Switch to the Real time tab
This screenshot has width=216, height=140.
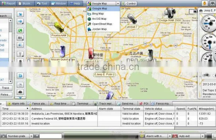pyautogui.click(x=60, y=104)
